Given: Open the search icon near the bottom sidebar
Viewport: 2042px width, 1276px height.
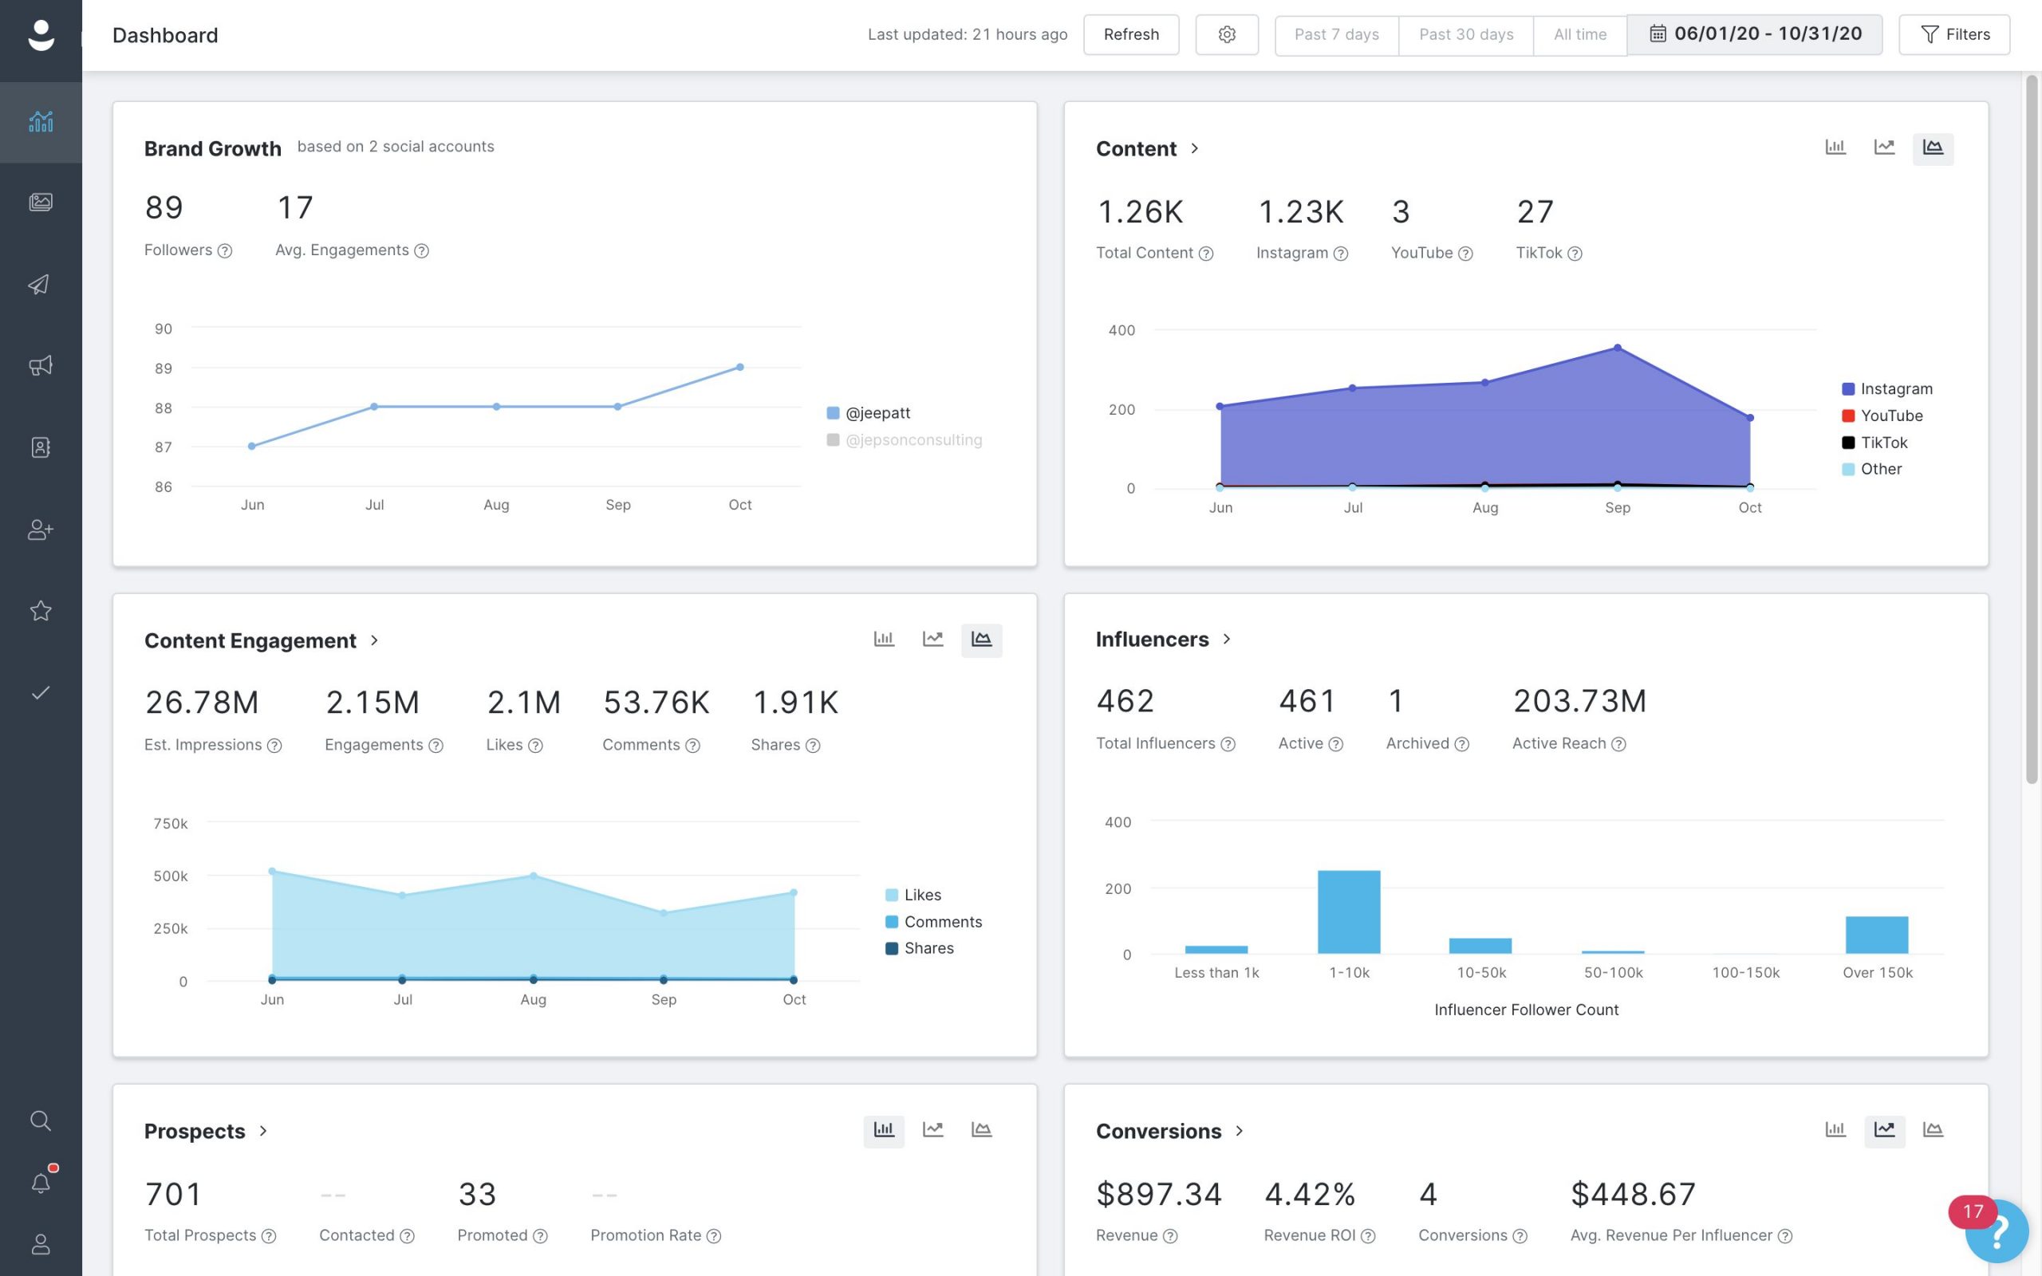Looking at the screenshot, I should 40,1120.
